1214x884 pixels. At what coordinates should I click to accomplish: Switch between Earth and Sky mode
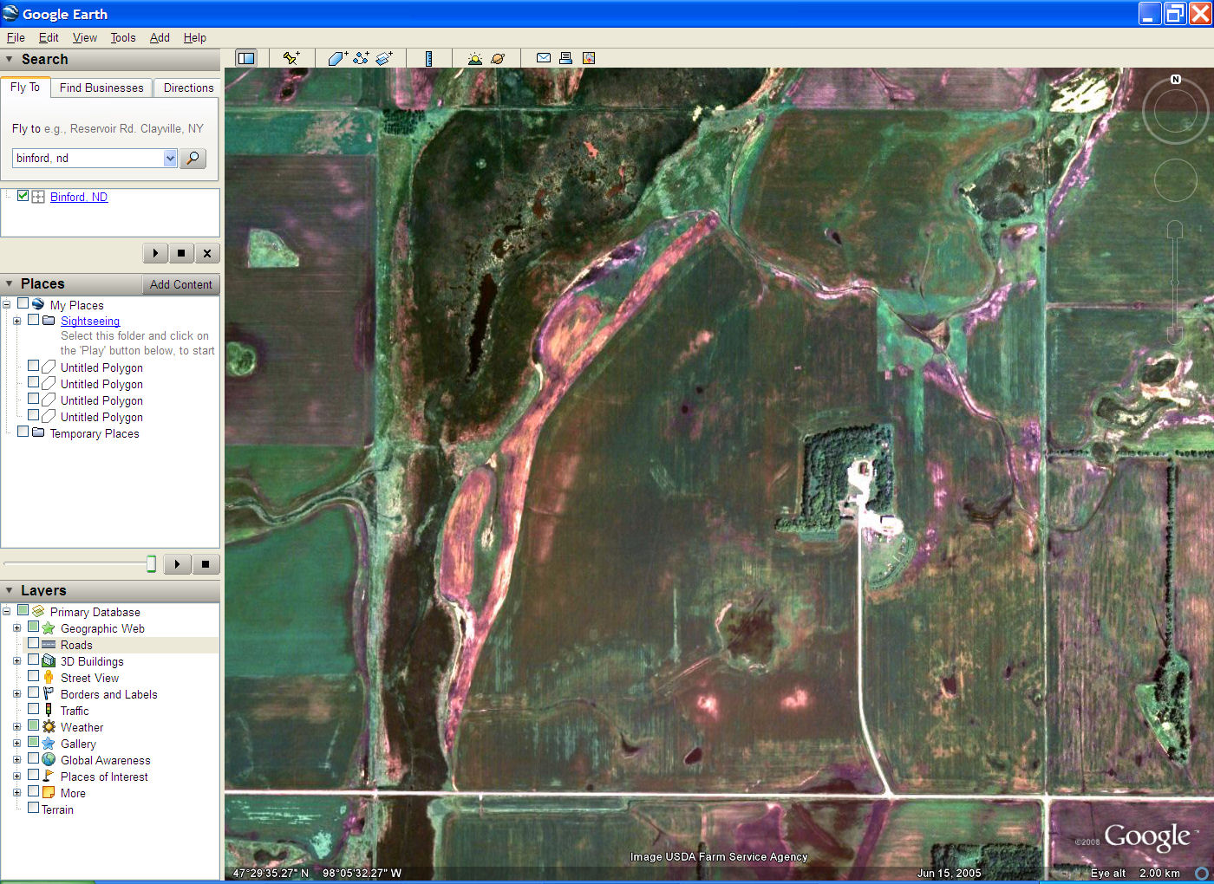click(x=498, y=58)
